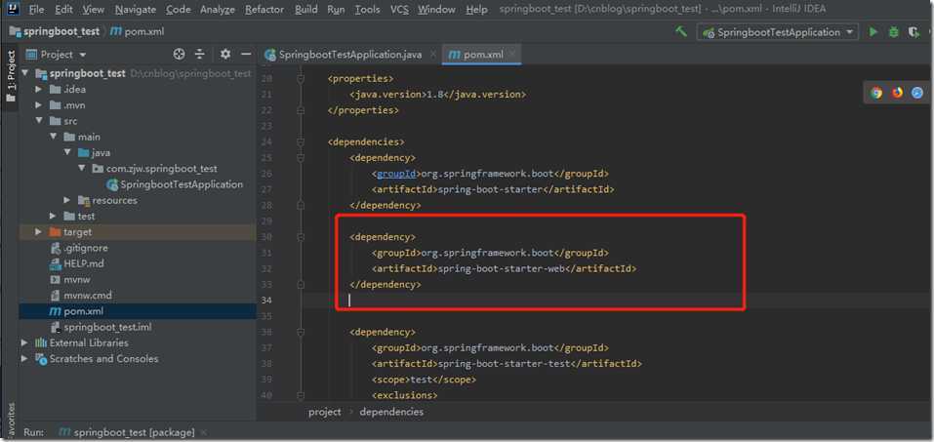The width and height of the screenshot is (934, 442).
Task: Click 'project' in the editor XML breadcrumb
Action: pos(325,412)
